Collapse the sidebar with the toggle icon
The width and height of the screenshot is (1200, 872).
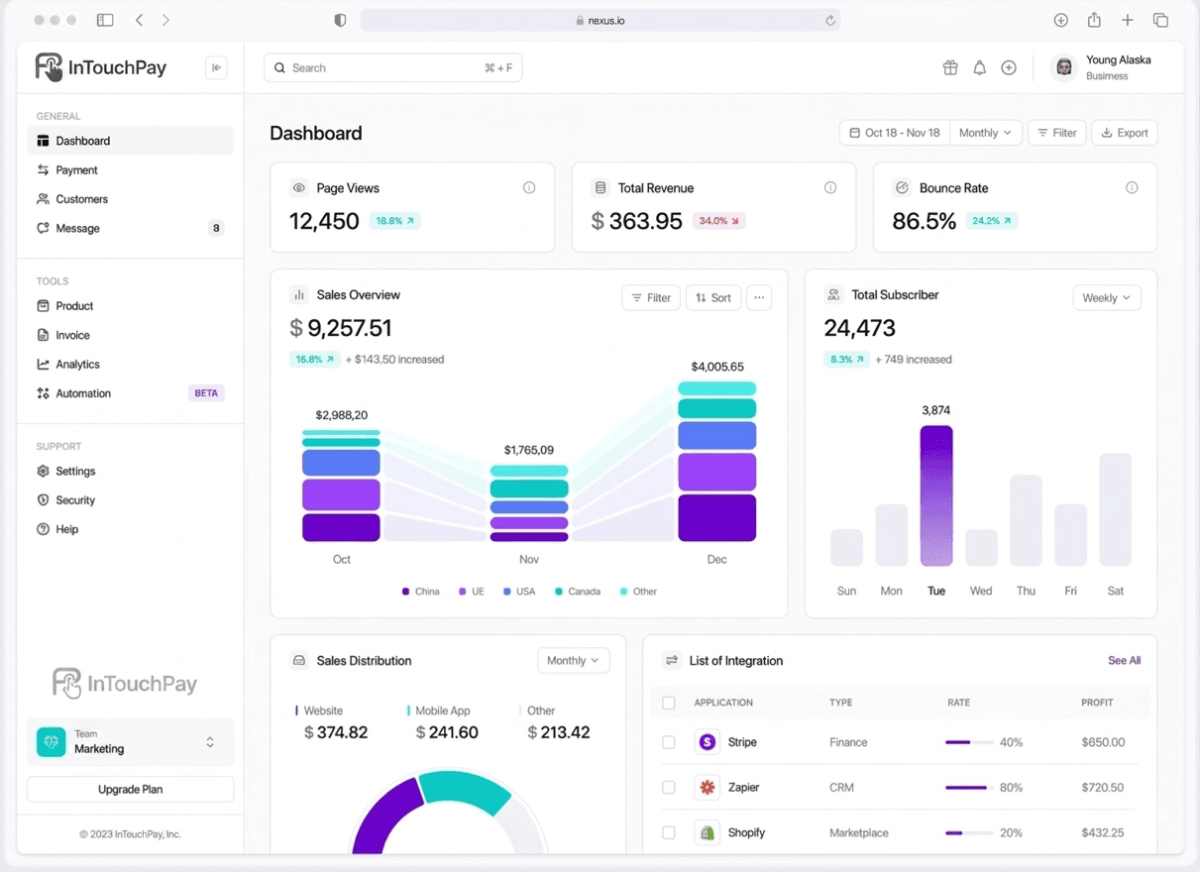[216, 67]
